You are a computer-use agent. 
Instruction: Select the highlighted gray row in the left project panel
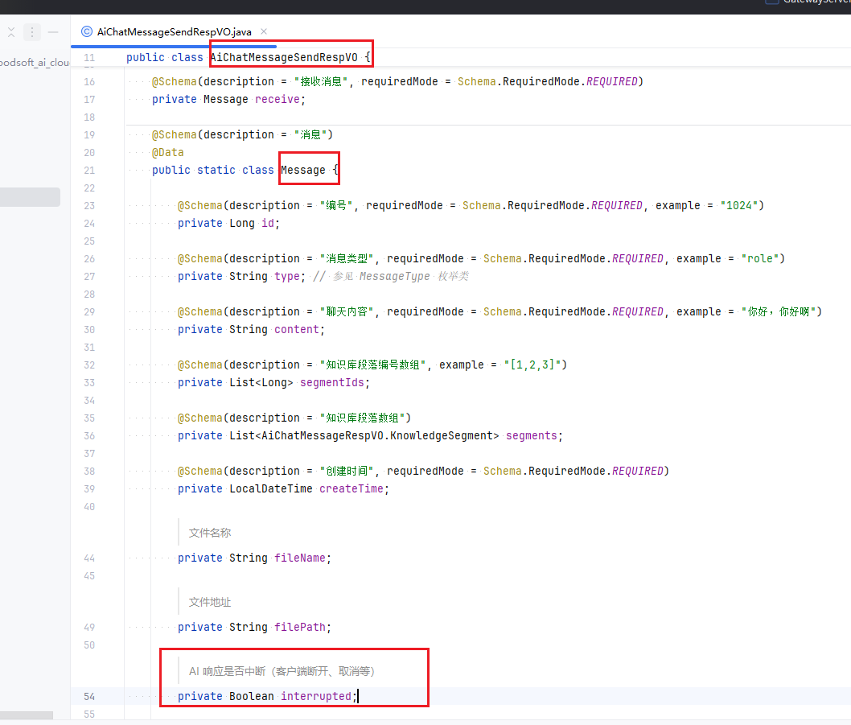click(x=30, y=197)
